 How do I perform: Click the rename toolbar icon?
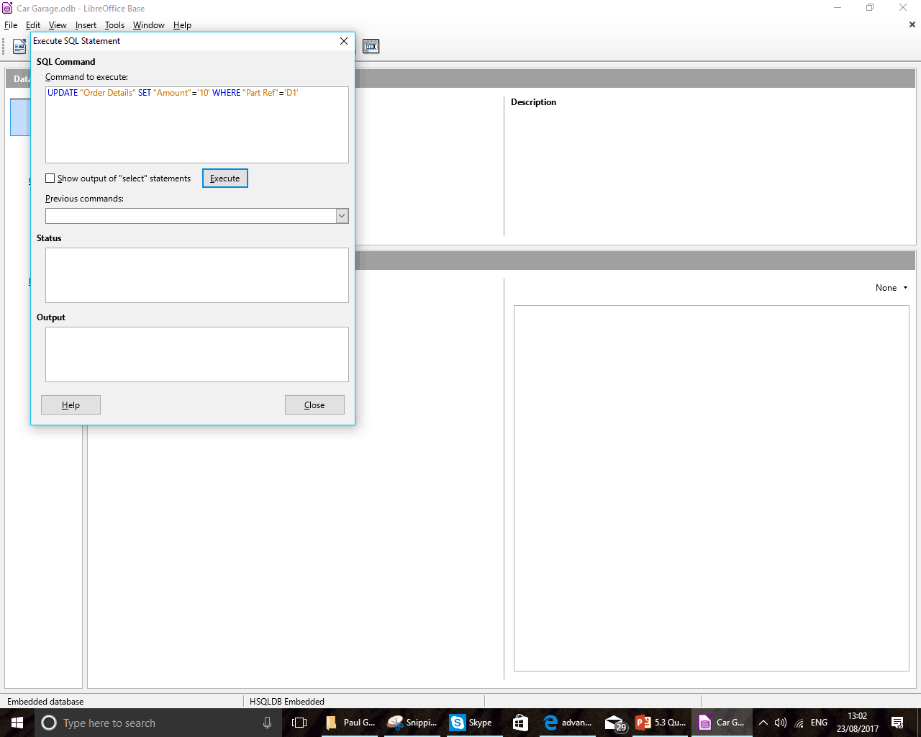371,47
